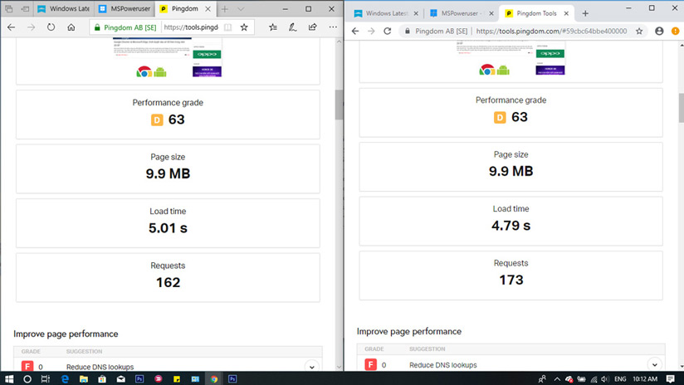Click the site screenshot thumbnail in Chrome

511,58
